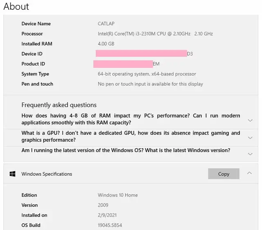
Task: Select the version value '2009'
Action: coord(103,205)
